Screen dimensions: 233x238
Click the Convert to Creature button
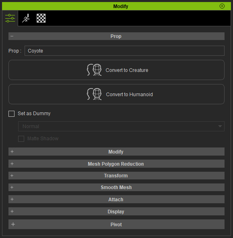click(x=116, y=70)
